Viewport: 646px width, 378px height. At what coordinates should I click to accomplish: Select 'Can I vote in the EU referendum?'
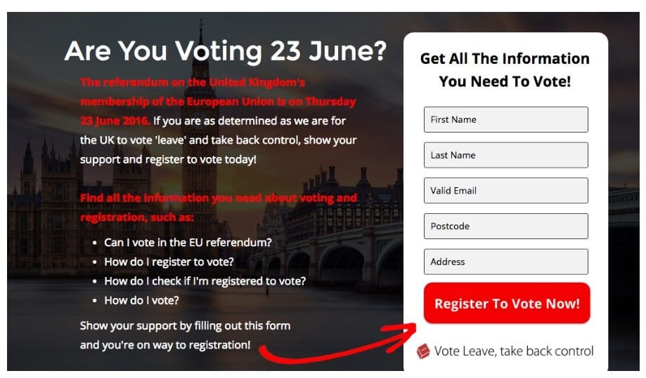coord(188,243)
